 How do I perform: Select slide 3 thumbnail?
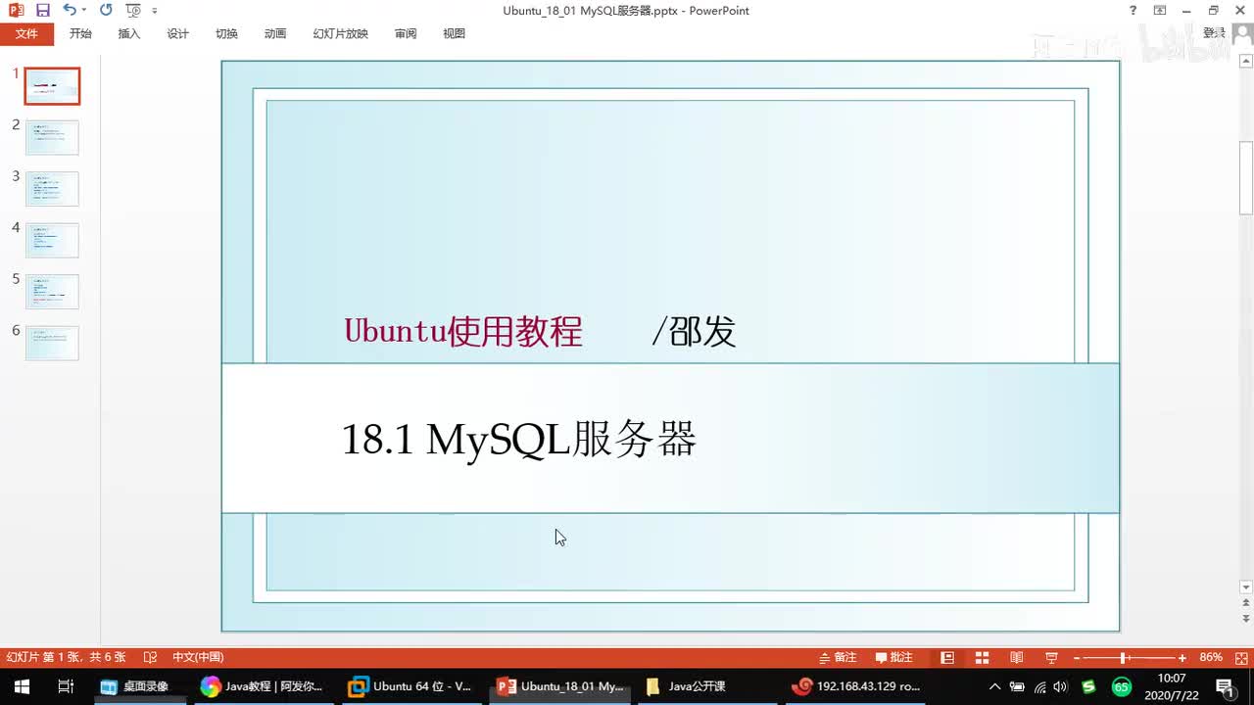(52, 188)
